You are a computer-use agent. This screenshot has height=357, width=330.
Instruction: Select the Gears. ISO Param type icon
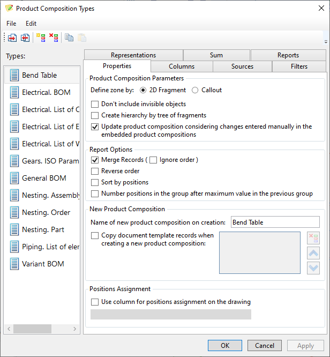pyautogui.click(x=14, y=161)
